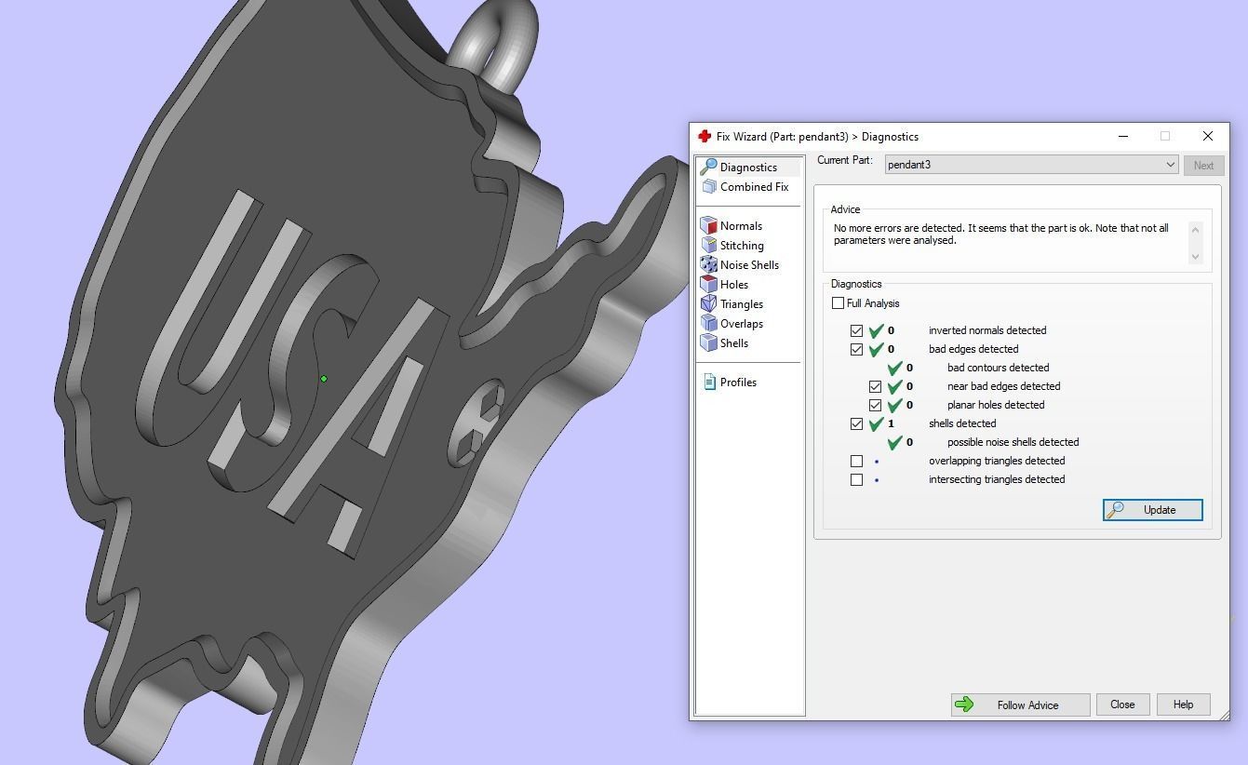Screen dimensions: 1248x765
Task: Open the Normals repair icon
Action: (x=708, y=226)
